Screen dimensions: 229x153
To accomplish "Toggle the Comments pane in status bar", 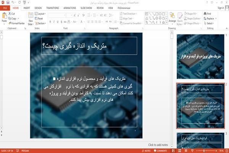I will tap(160, 151).
